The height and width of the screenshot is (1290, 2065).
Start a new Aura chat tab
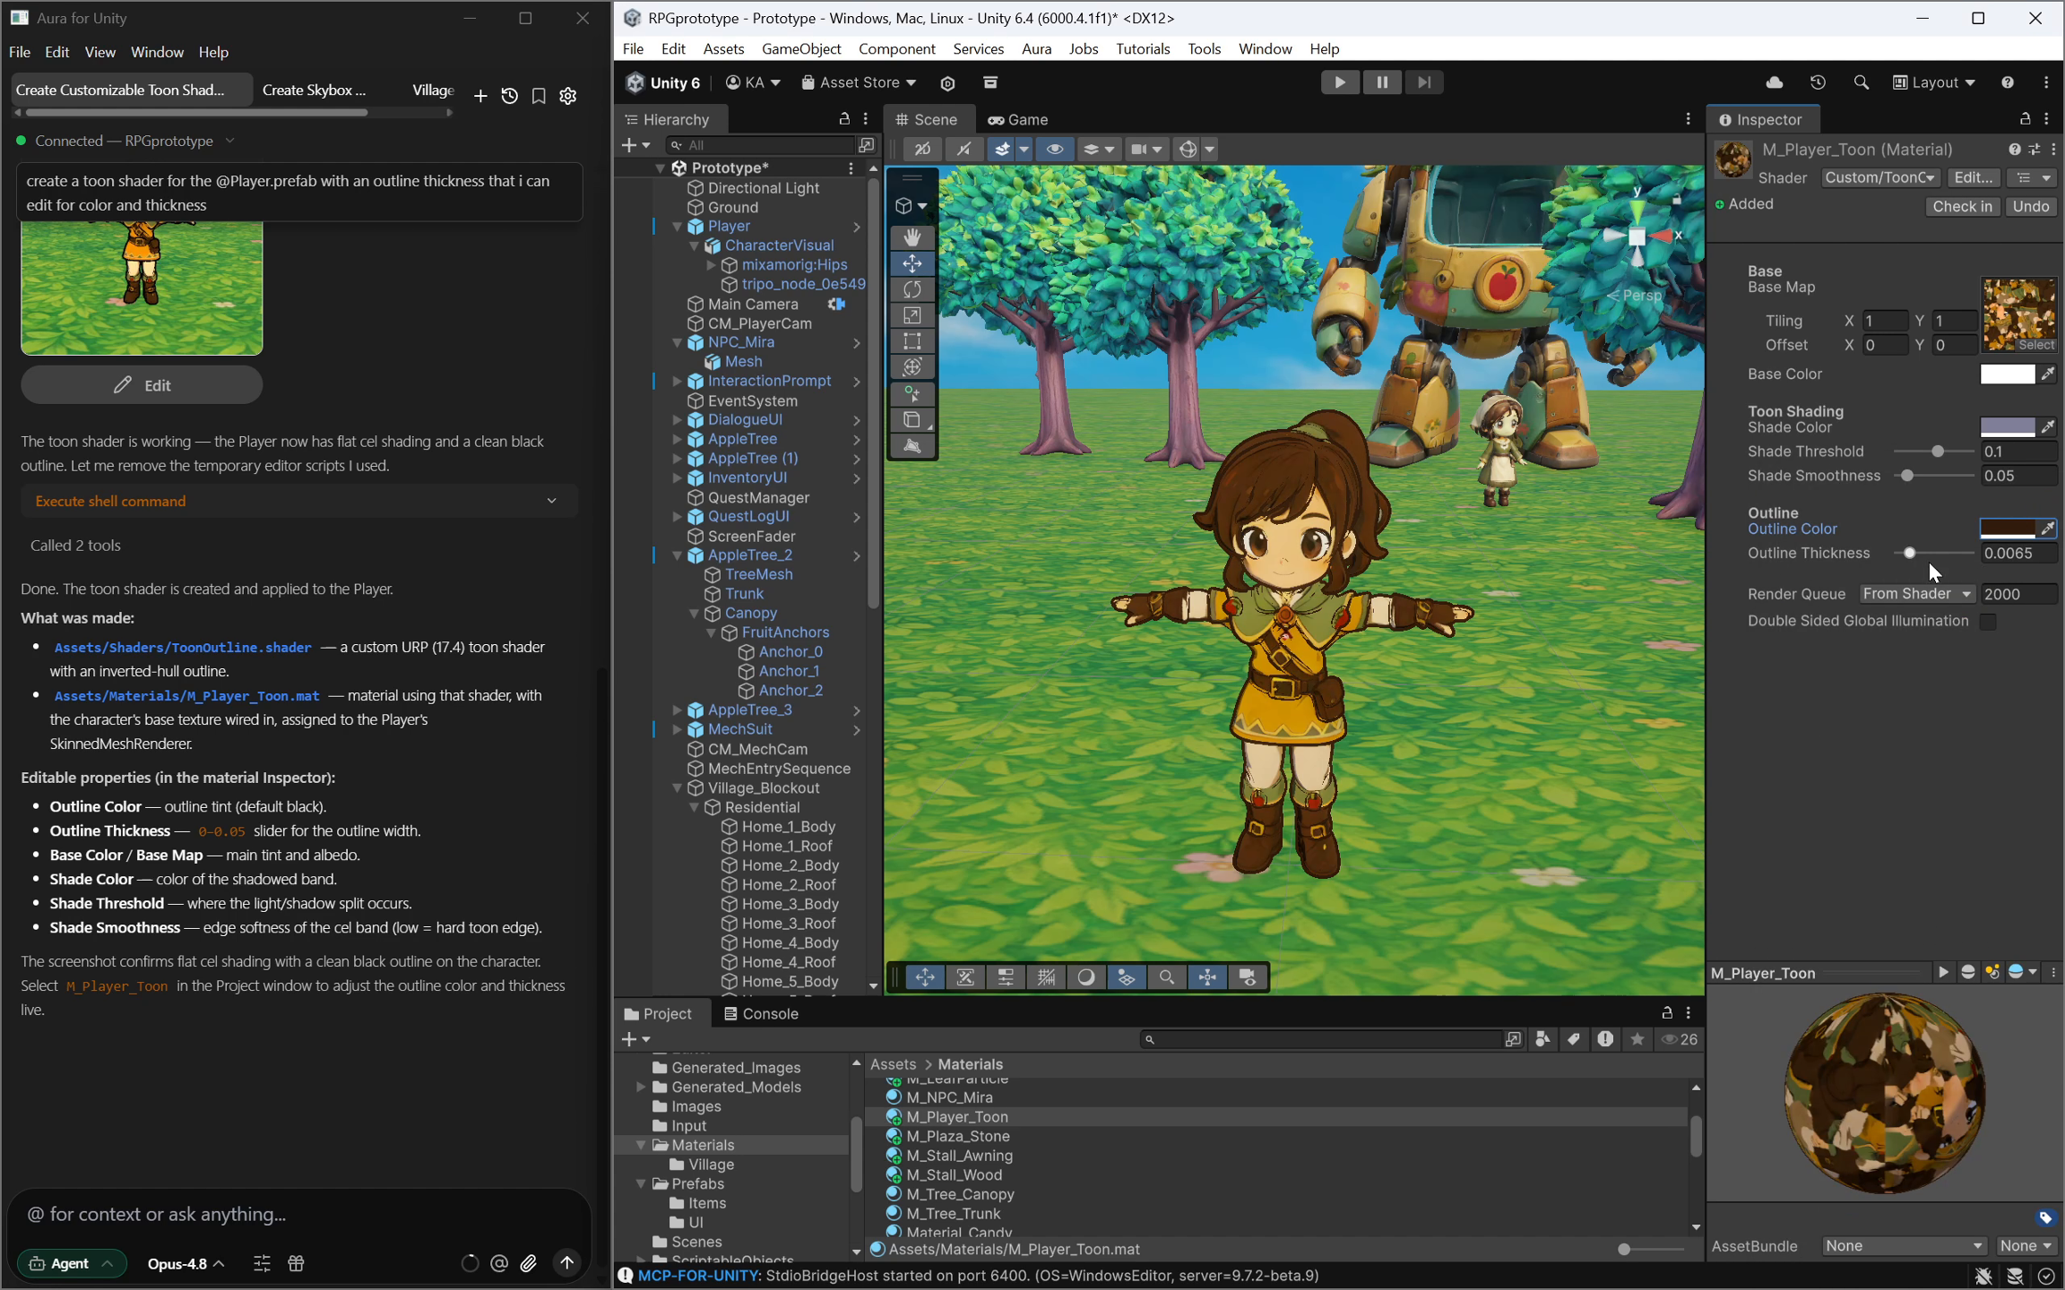(x=480, y=96)
